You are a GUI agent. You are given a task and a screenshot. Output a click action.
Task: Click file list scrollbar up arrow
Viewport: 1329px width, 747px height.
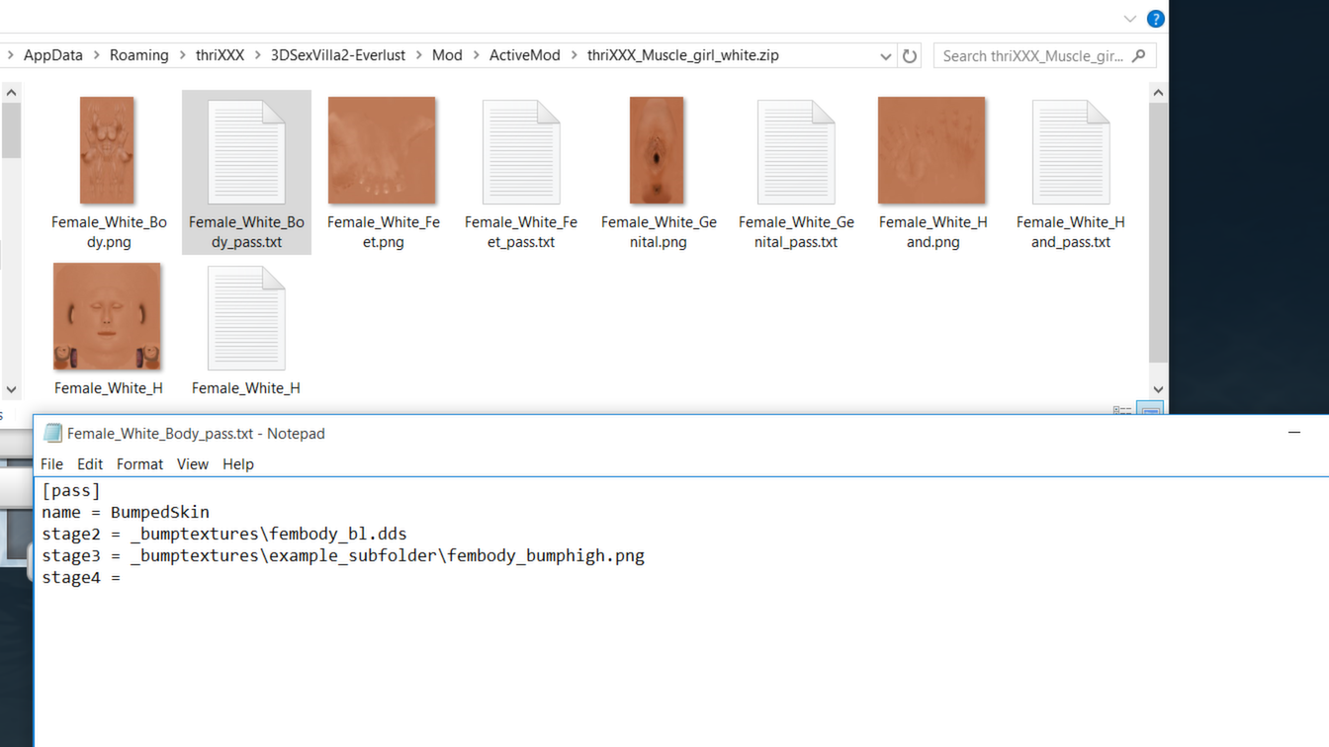1158,93
